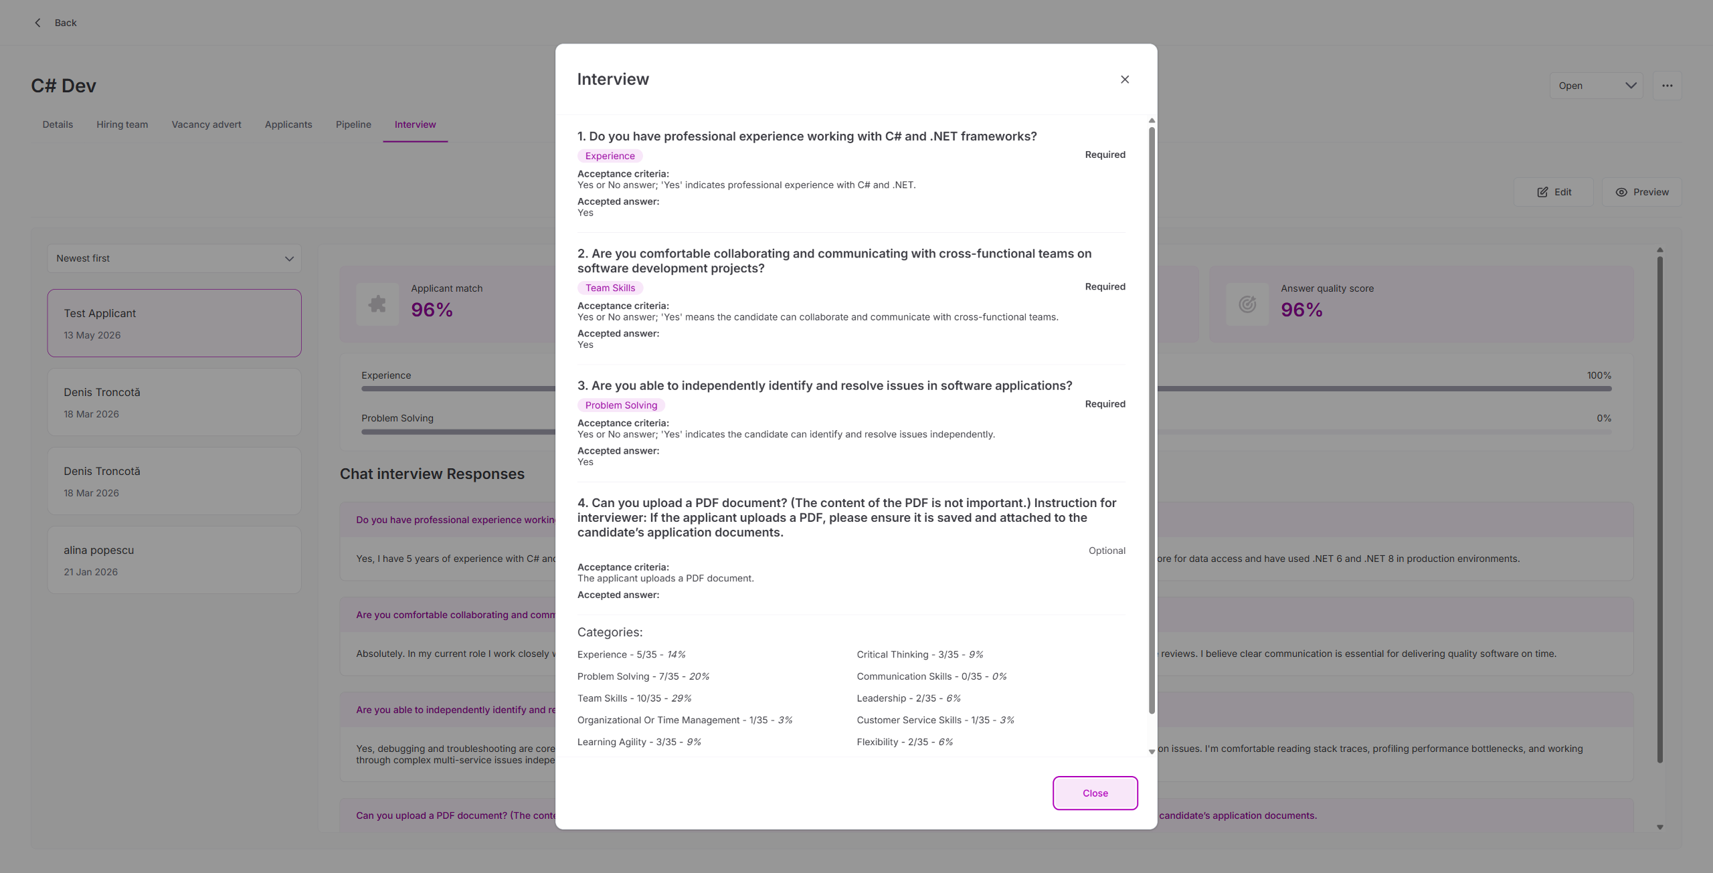Screen dimensions: 1713x873
Task: Click the Answer quality score target icon
Action: click(x=1247, y=304)
